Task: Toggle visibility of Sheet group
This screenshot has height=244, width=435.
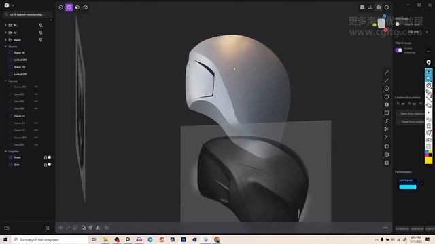Action: click(x=41, y=40)
